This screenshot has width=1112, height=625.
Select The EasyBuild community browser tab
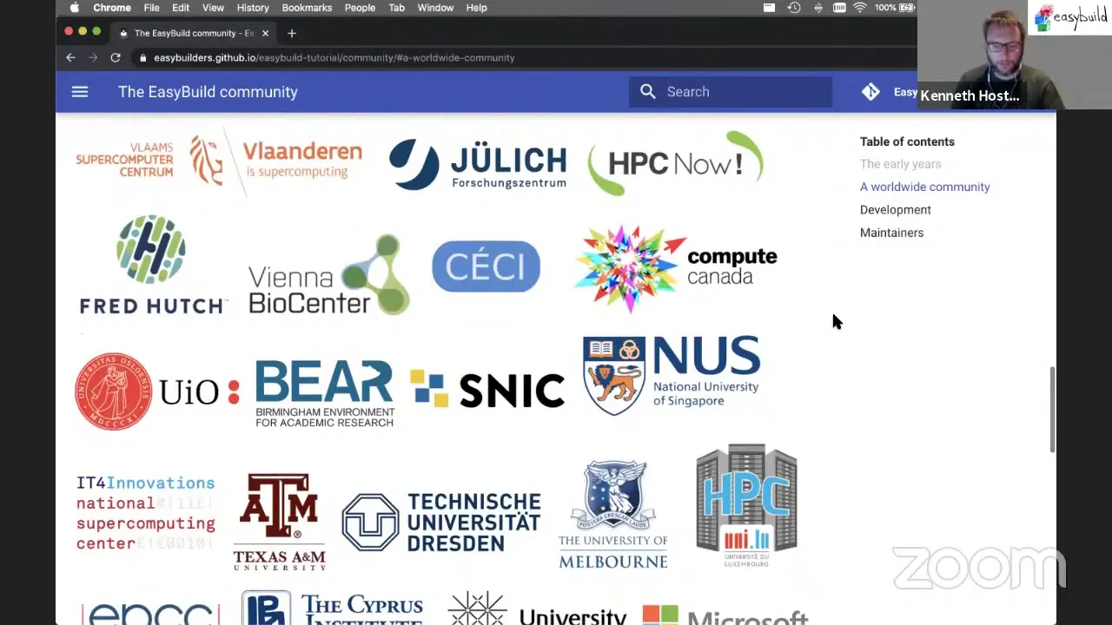pyautogui.click(x=193, y=33)
